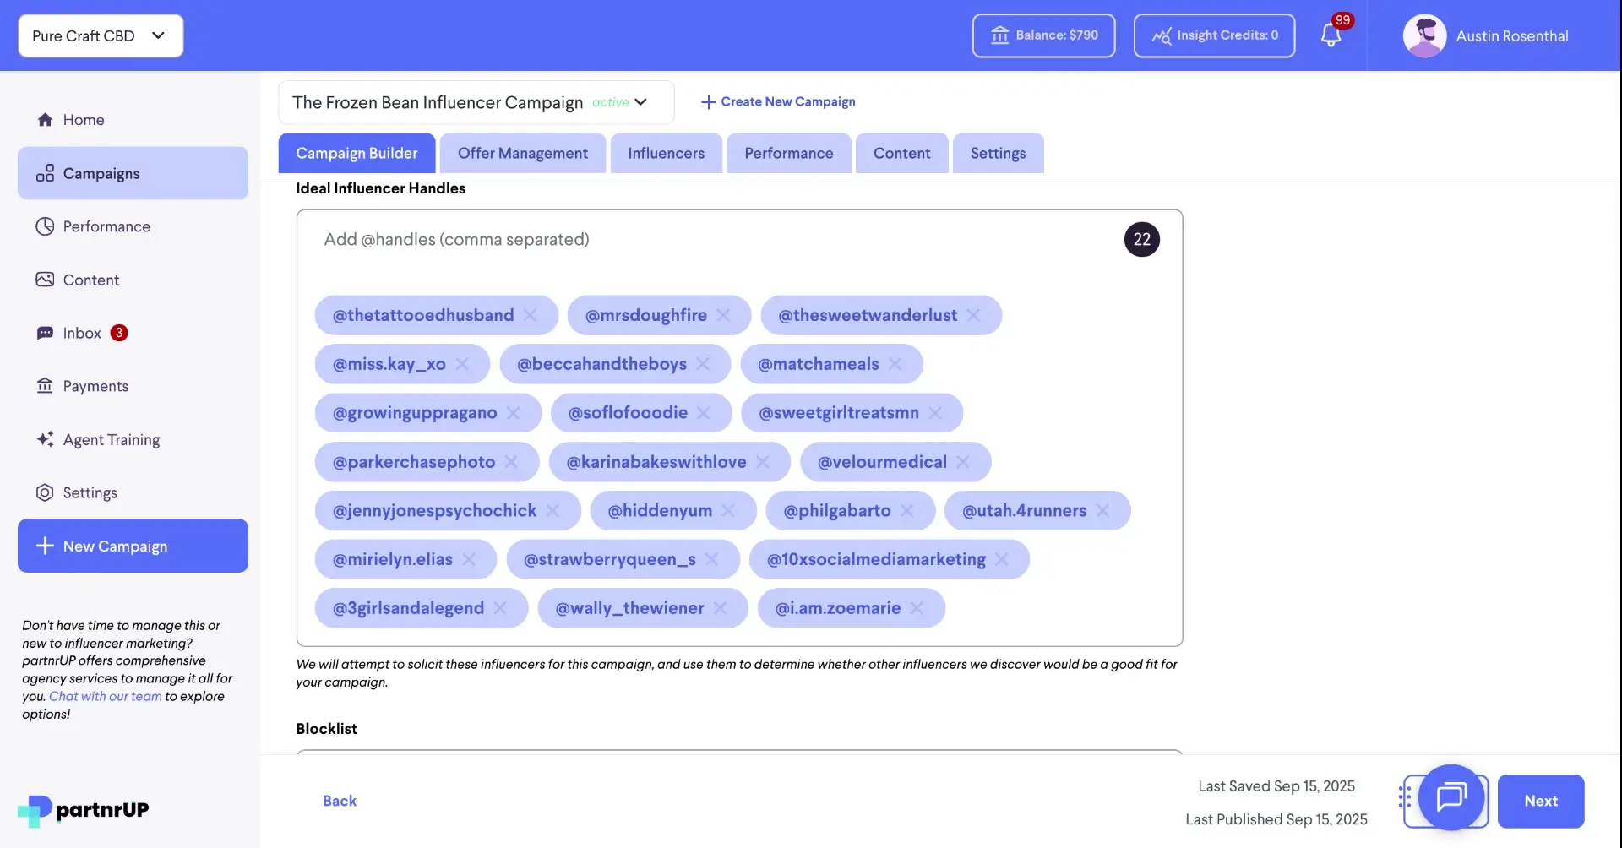1622x848 pixels.
Task: Open the floating chat bubble
Action: [x=1451, y=799]
